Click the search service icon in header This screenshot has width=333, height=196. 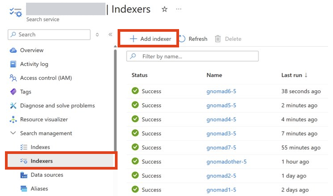click(x=16, y=12)
